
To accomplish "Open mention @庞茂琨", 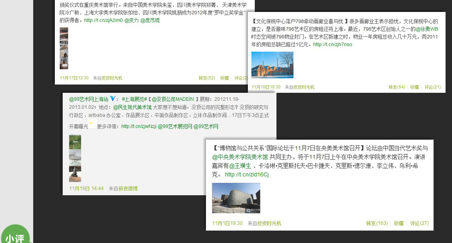I will (150, 20).
